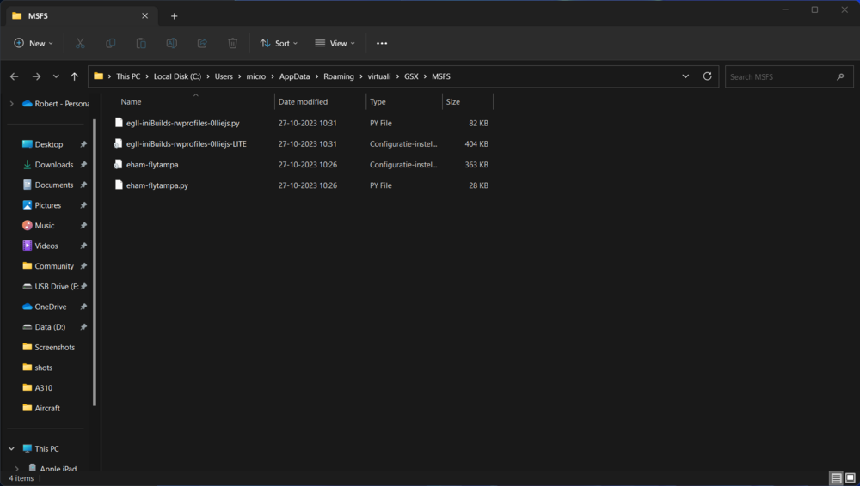Click the GSX breadcrumb in address bar
Screen dimensions: 860x486
coord(411,76)
